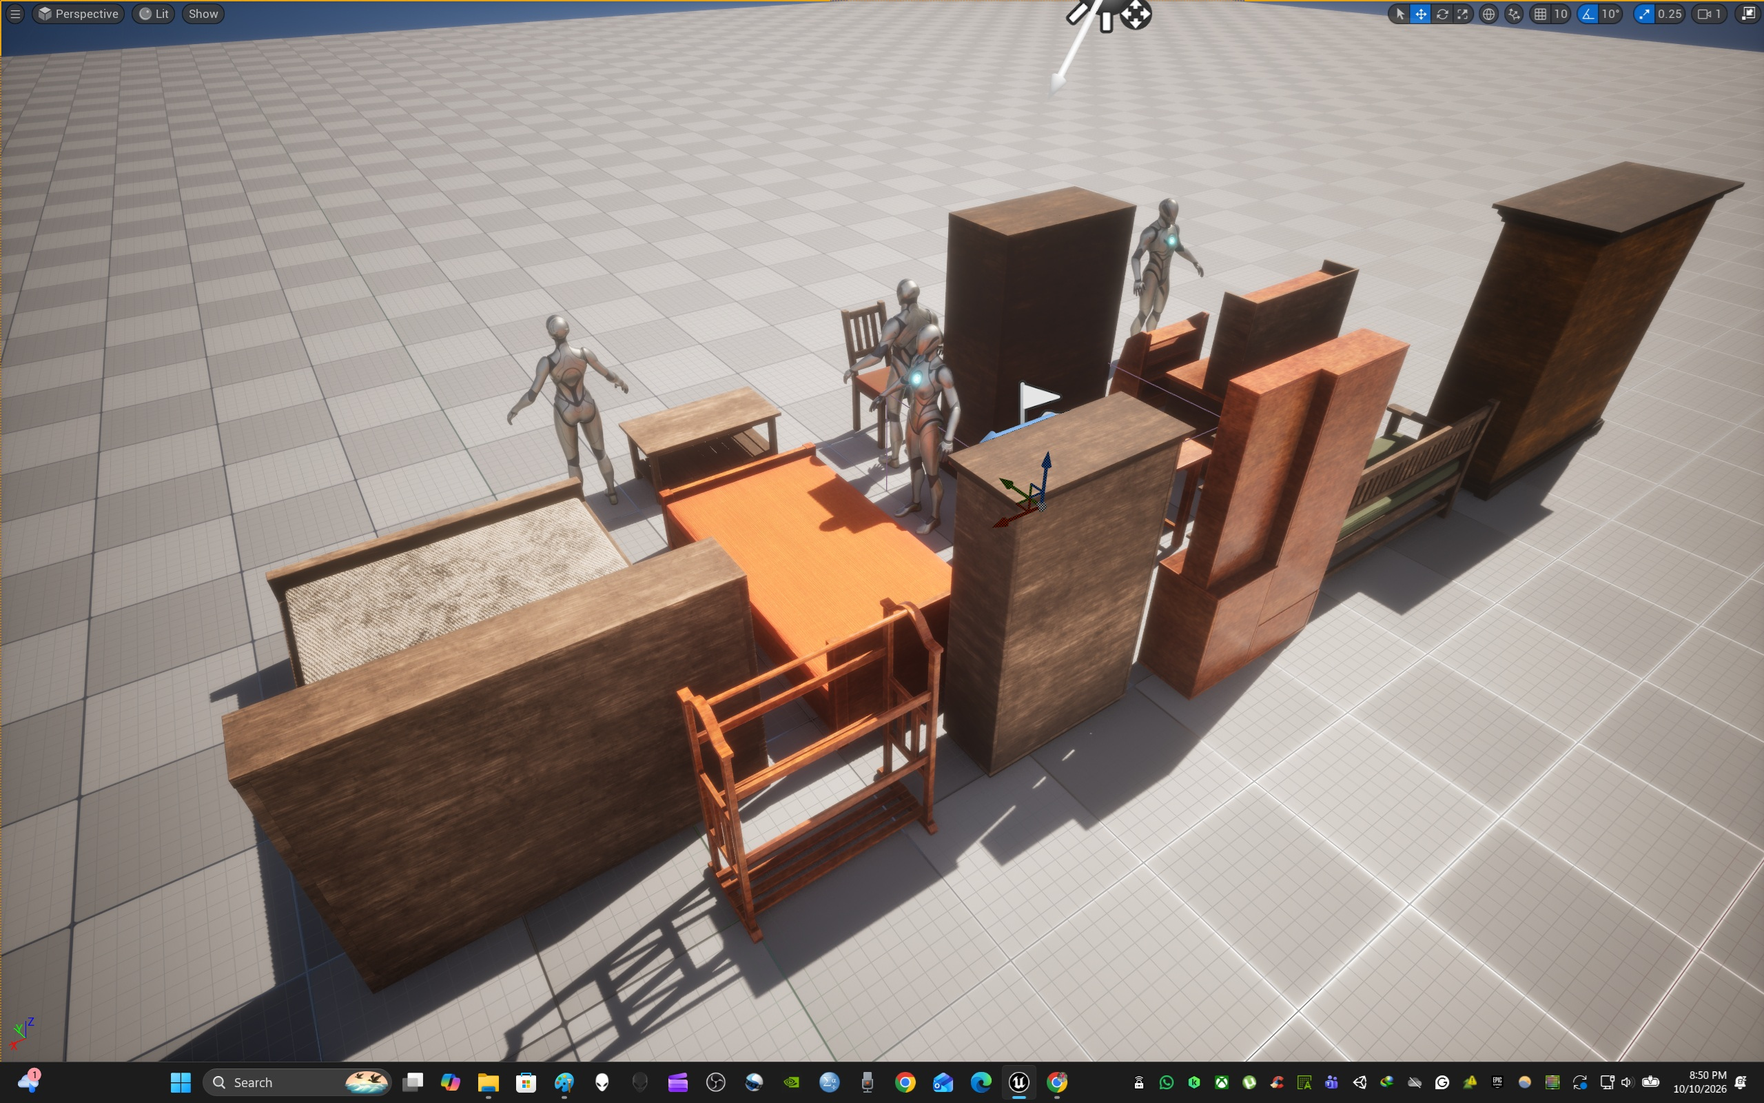Toggle grid snapping for translation
Viewport: 1764px width, 1103px height.
pyautogui.click(x=1539, y=14)
